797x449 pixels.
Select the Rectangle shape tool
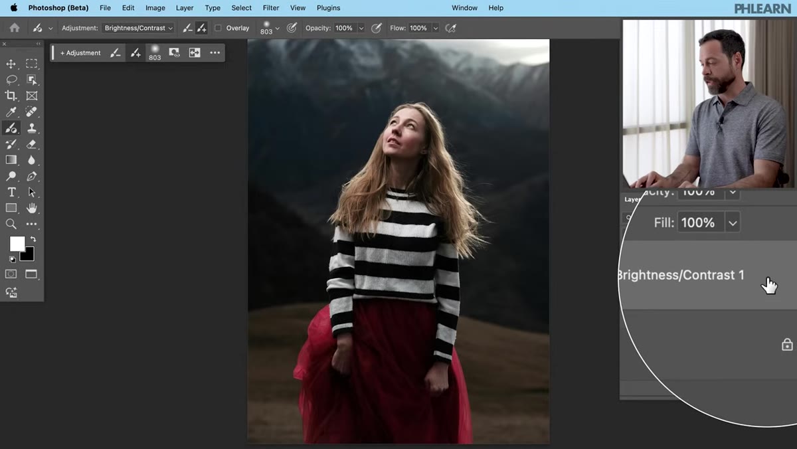(11, 208)
